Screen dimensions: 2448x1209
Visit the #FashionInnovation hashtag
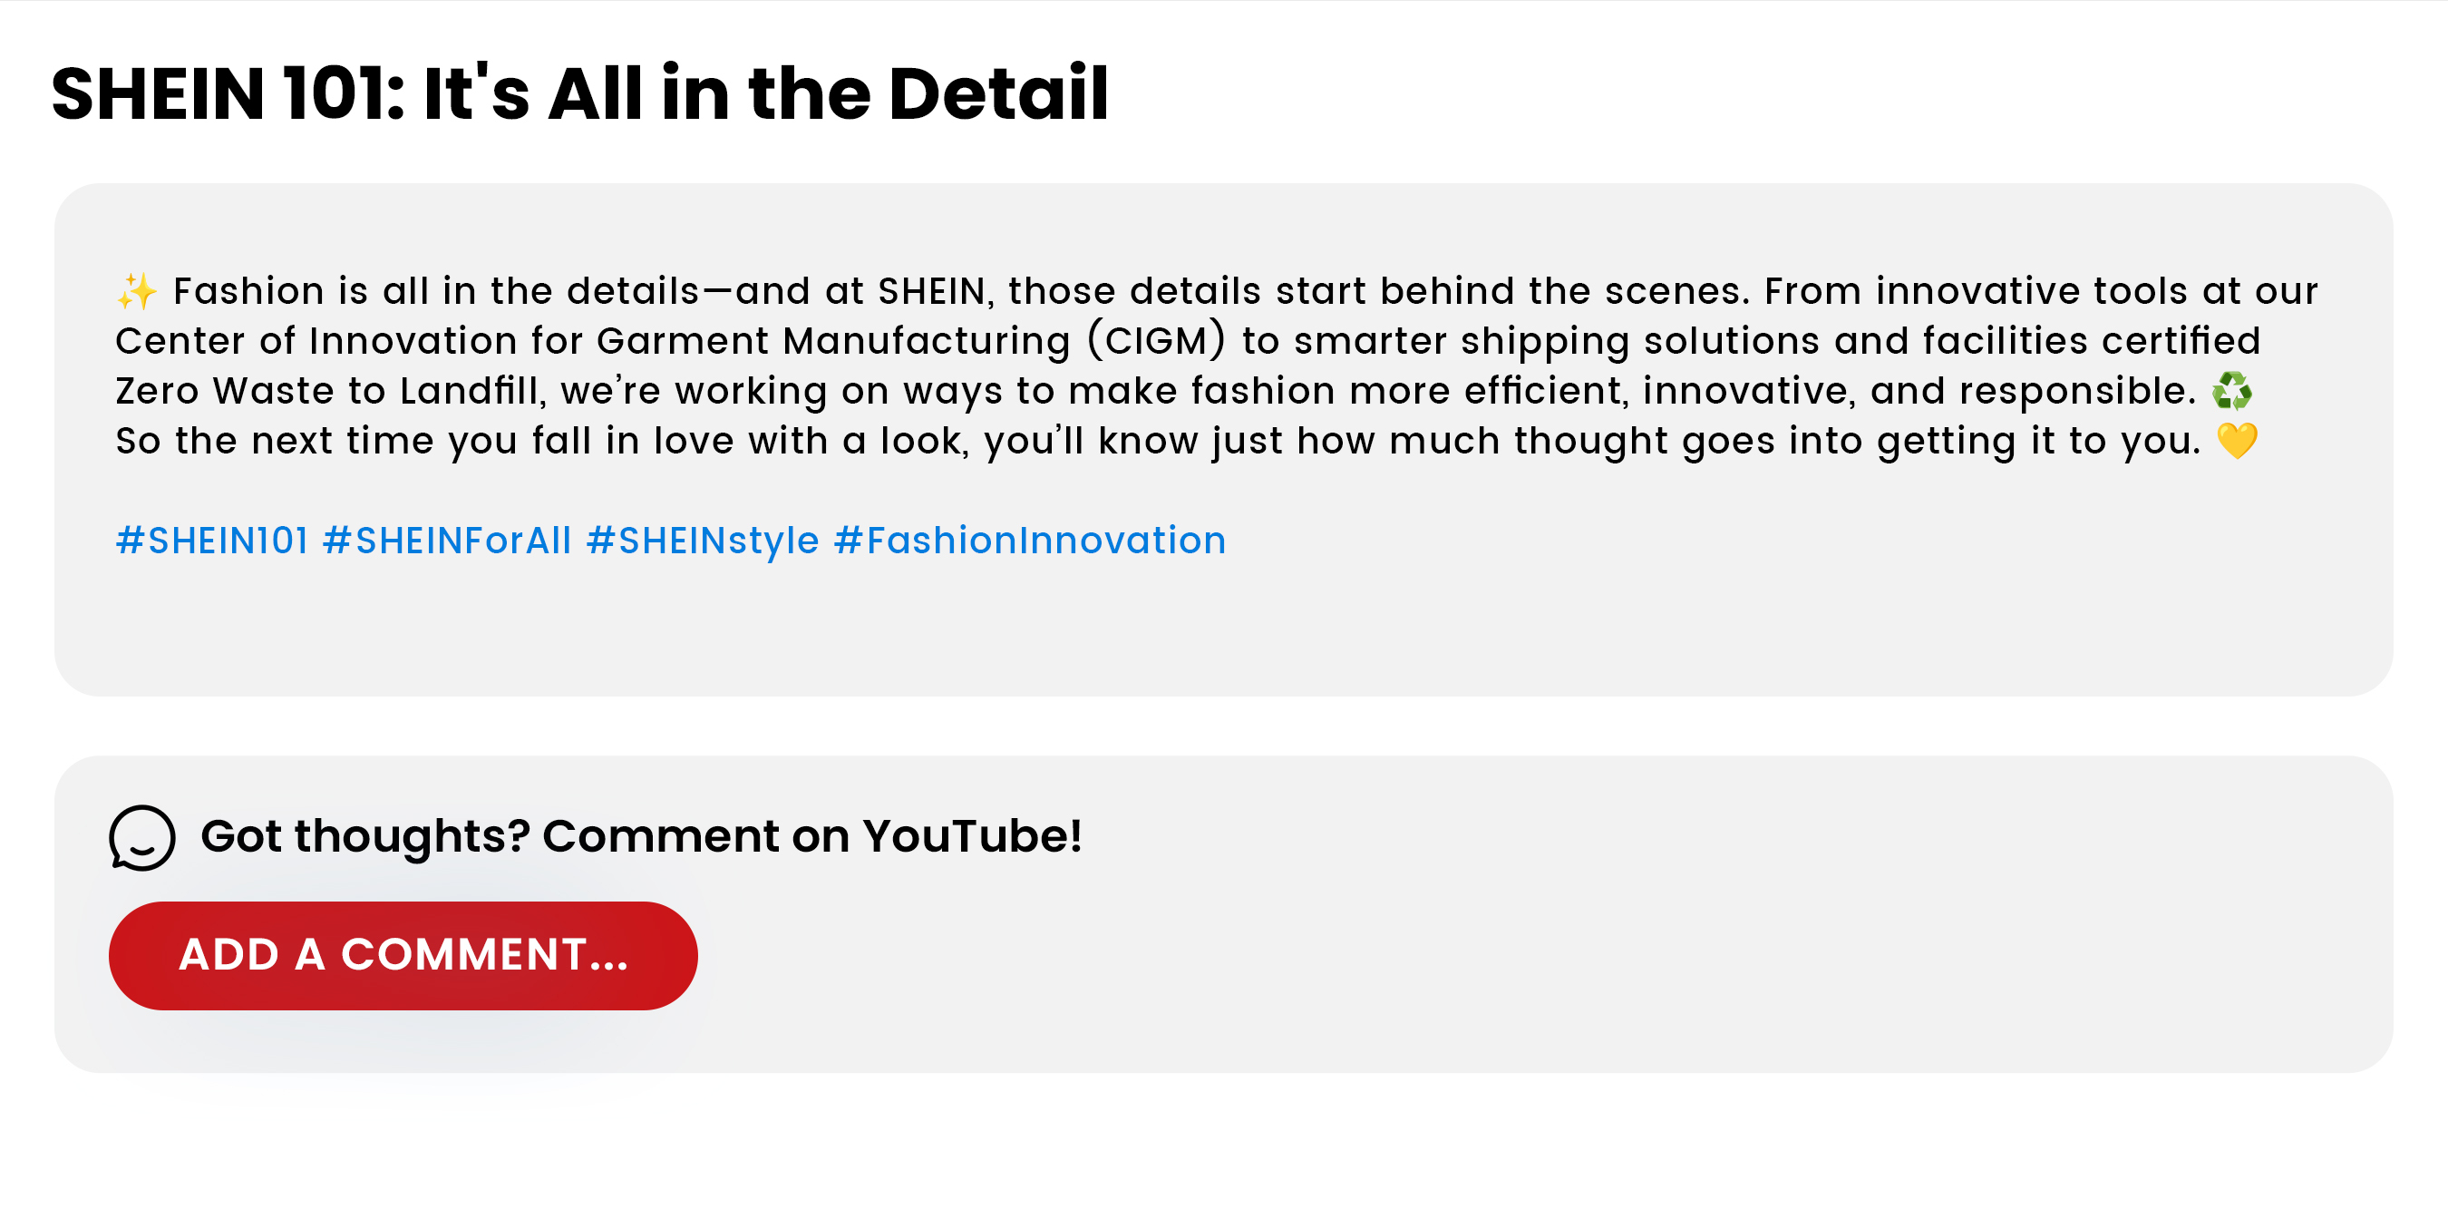[x=1029, y=541]
